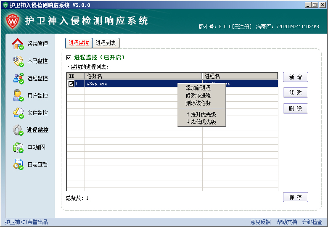The height and width of the screenshot is (227, 328).
Task: Open the 日志查看 log icon
Action: point(18,164)
